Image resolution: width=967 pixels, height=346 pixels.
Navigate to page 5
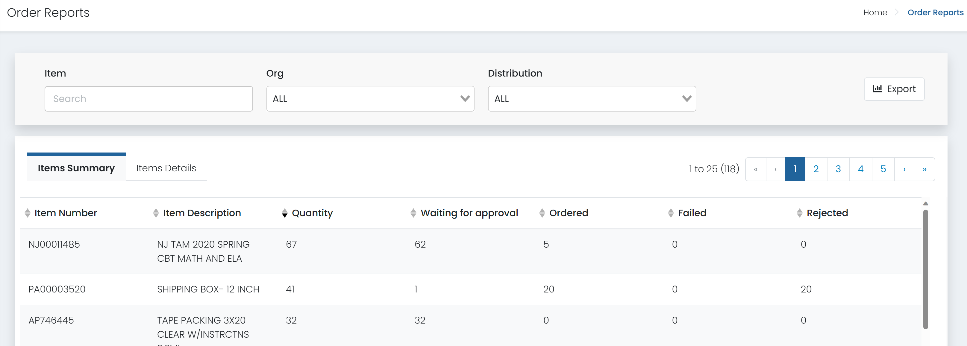click(x=883, y=169)
